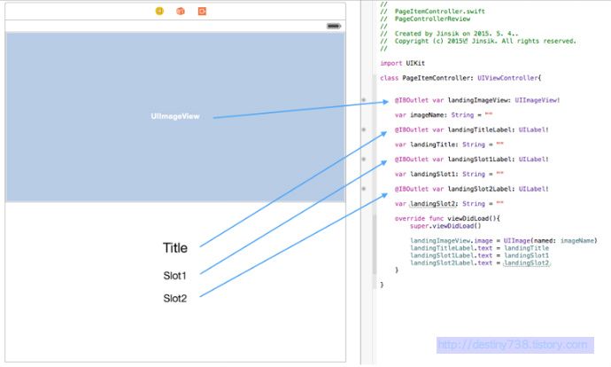The height and width of the screenshot is (367, 611).
Task: Click the 'var landingSlot2: String' line
Action: (449, 204)
